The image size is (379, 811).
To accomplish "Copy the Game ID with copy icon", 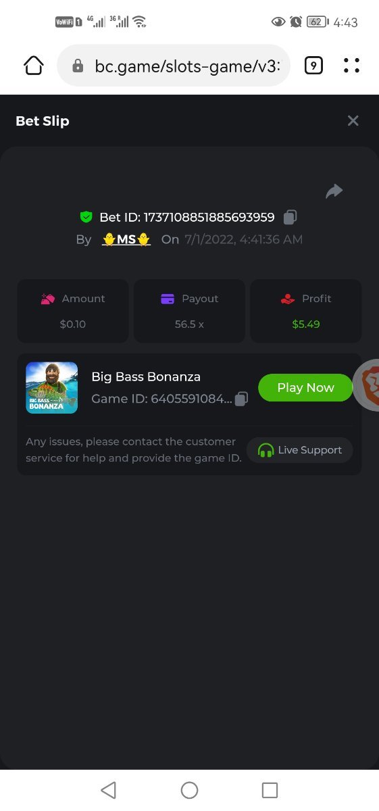I will pyautogui.click(x=241, y=399).
